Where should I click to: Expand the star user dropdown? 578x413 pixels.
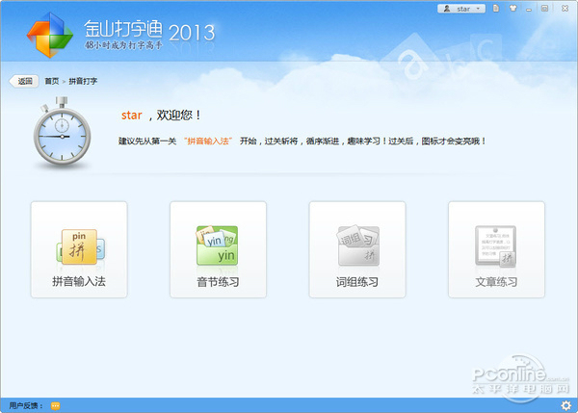(x=461, y=9)
